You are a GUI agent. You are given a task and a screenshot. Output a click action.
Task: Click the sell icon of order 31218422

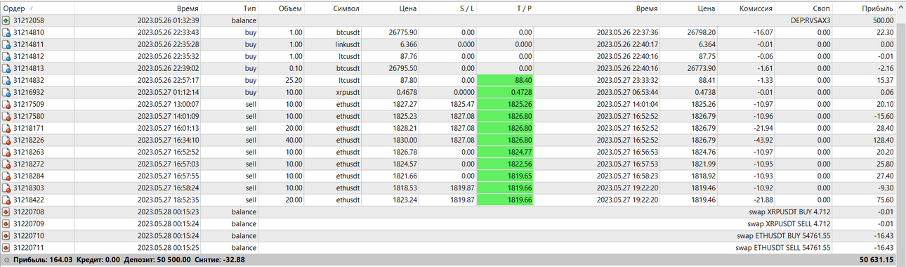tap(6, 200)
